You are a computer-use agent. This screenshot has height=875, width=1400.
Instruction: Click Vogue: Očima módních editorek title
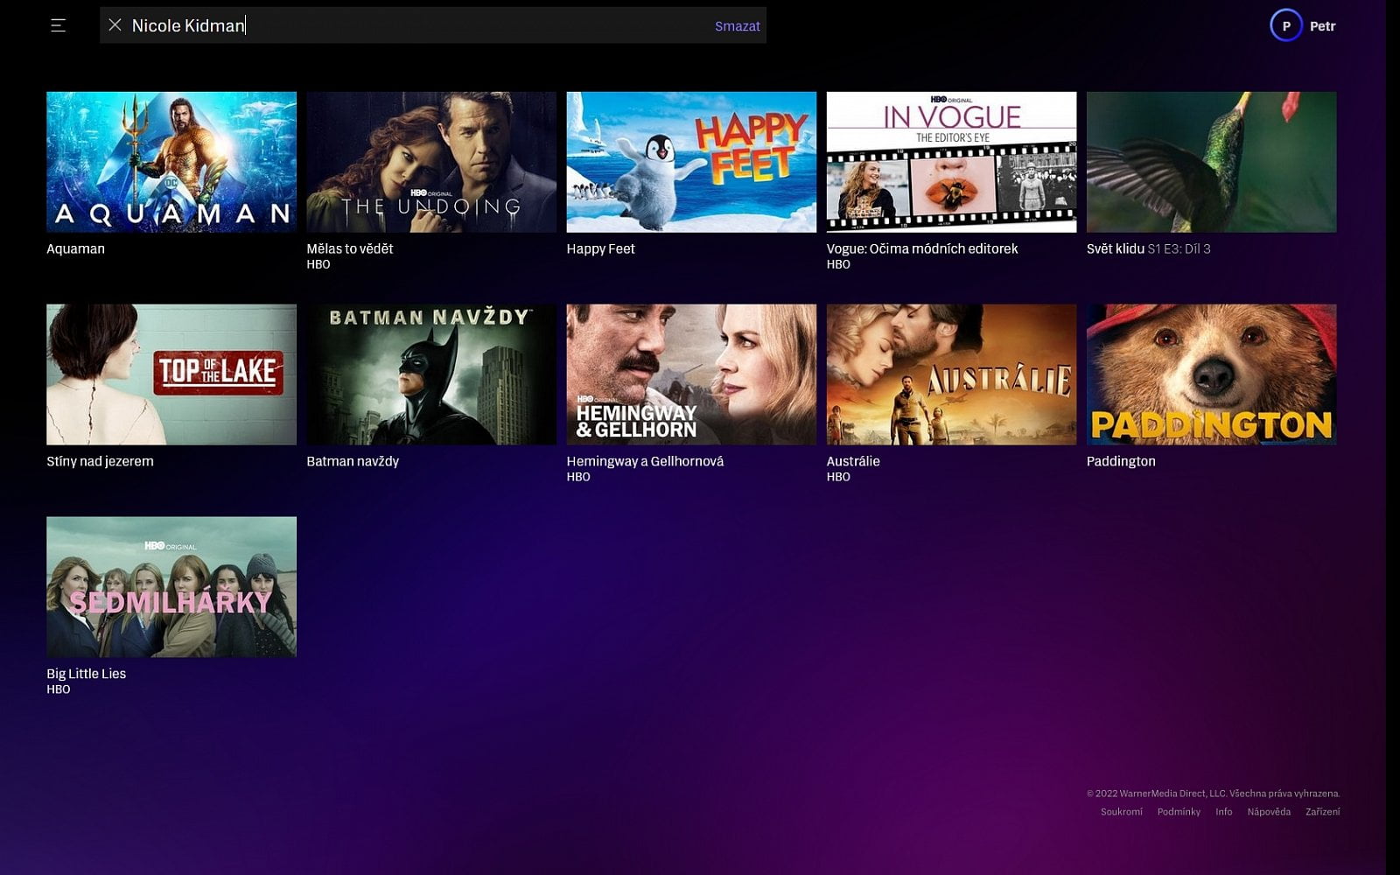[922, 248]
